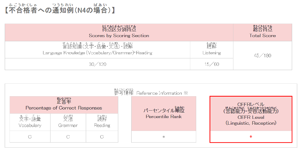Click the 'Percentile Rank' header cell

[x=164, y=113]
